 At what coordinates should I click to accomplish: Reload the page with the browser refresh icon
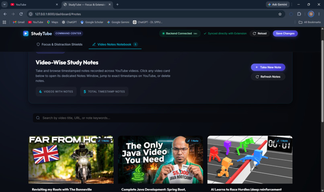click(x=21, y=14)
